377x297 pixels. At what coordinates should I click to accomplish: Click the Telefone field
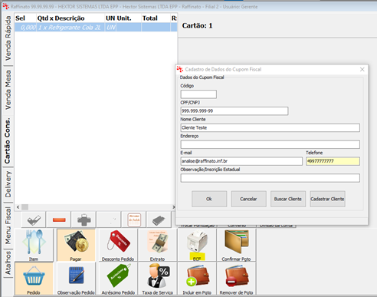[x=333, y=161]
